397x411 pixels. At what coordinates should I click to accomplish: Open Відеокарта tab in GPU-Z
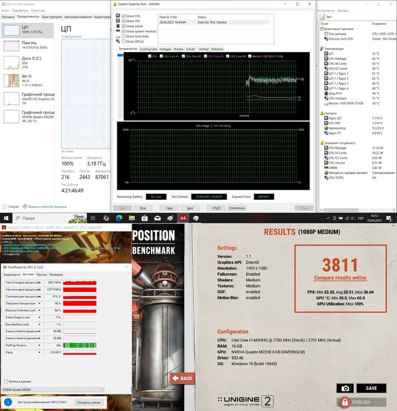pyautogui.click(x=12, y=274)
